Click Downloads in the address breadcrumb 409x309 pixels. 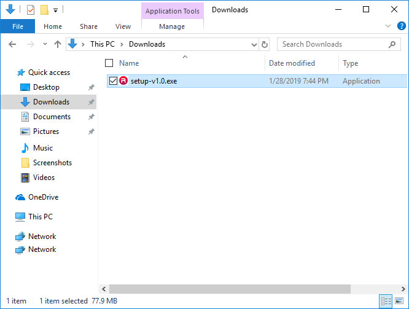click(x=147, y=44)
